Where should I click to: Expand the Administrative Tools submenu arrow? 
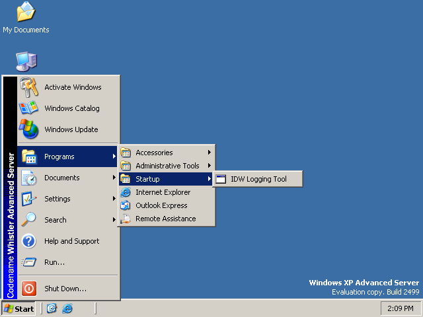(210, 166)
